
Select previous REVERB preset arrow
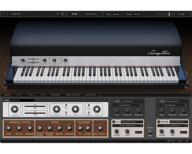coord(159,126)
